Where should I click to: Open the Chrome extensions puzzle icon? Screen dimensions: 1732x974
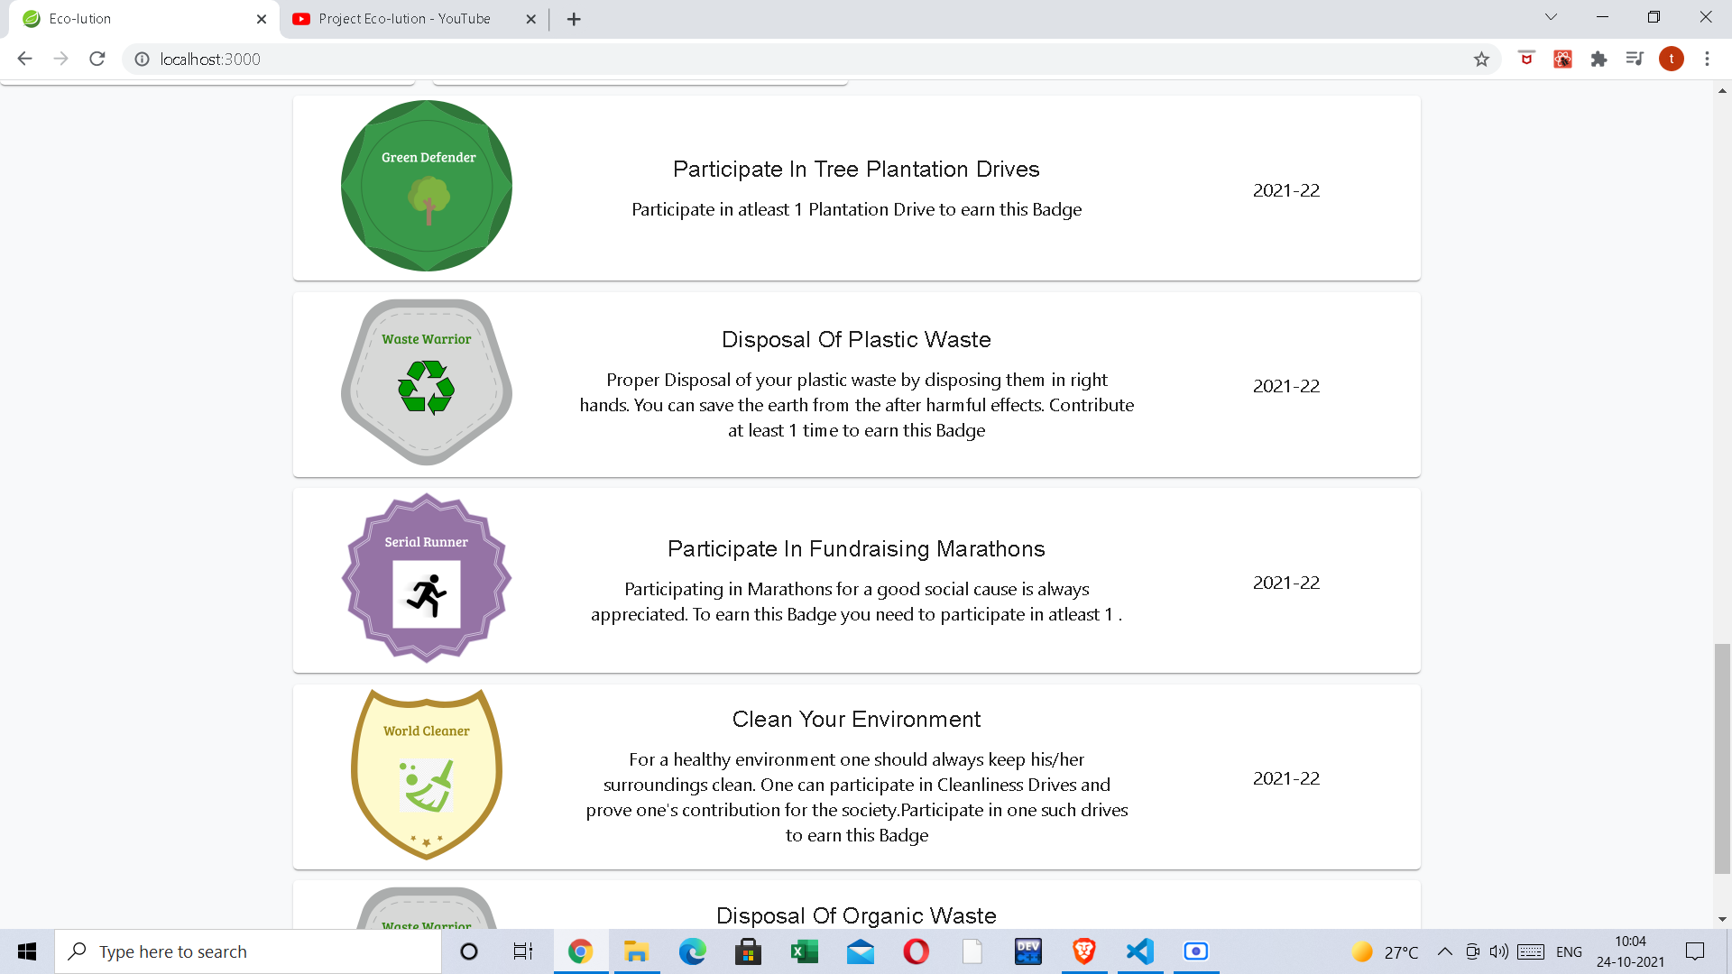(1598, 60)
